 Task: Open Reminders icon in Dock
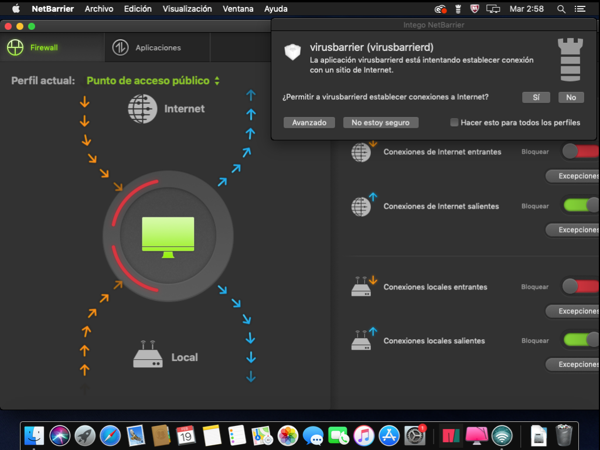(x=237, y=435)
